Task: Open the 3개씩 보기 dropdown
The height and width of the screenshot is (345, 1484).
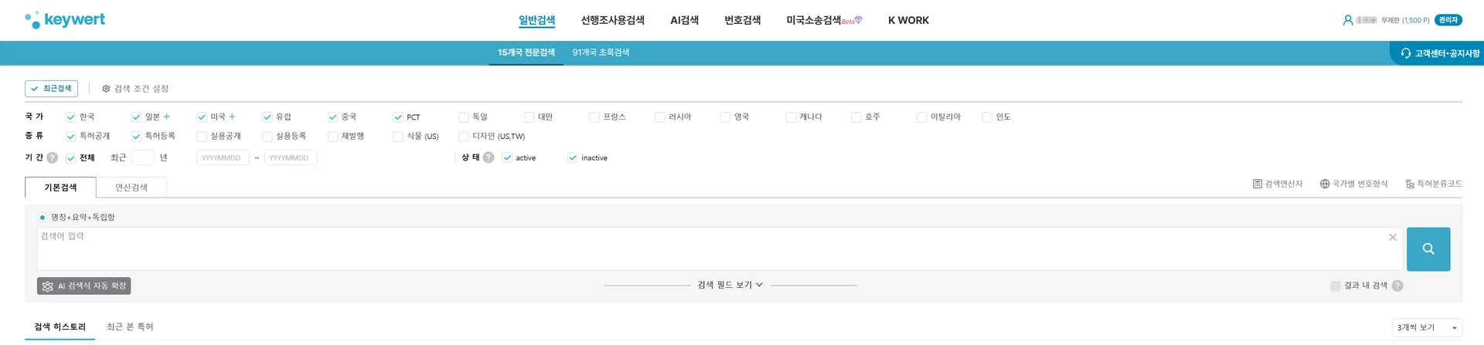Action: (1427, 328)
